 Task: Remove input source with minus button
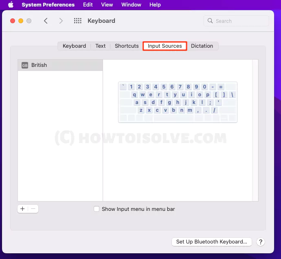(33, 209)
